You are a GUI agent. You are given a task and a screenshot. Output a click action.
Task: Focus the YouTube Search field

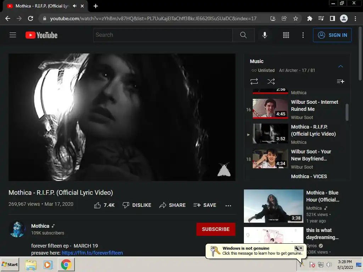[163, 35]
